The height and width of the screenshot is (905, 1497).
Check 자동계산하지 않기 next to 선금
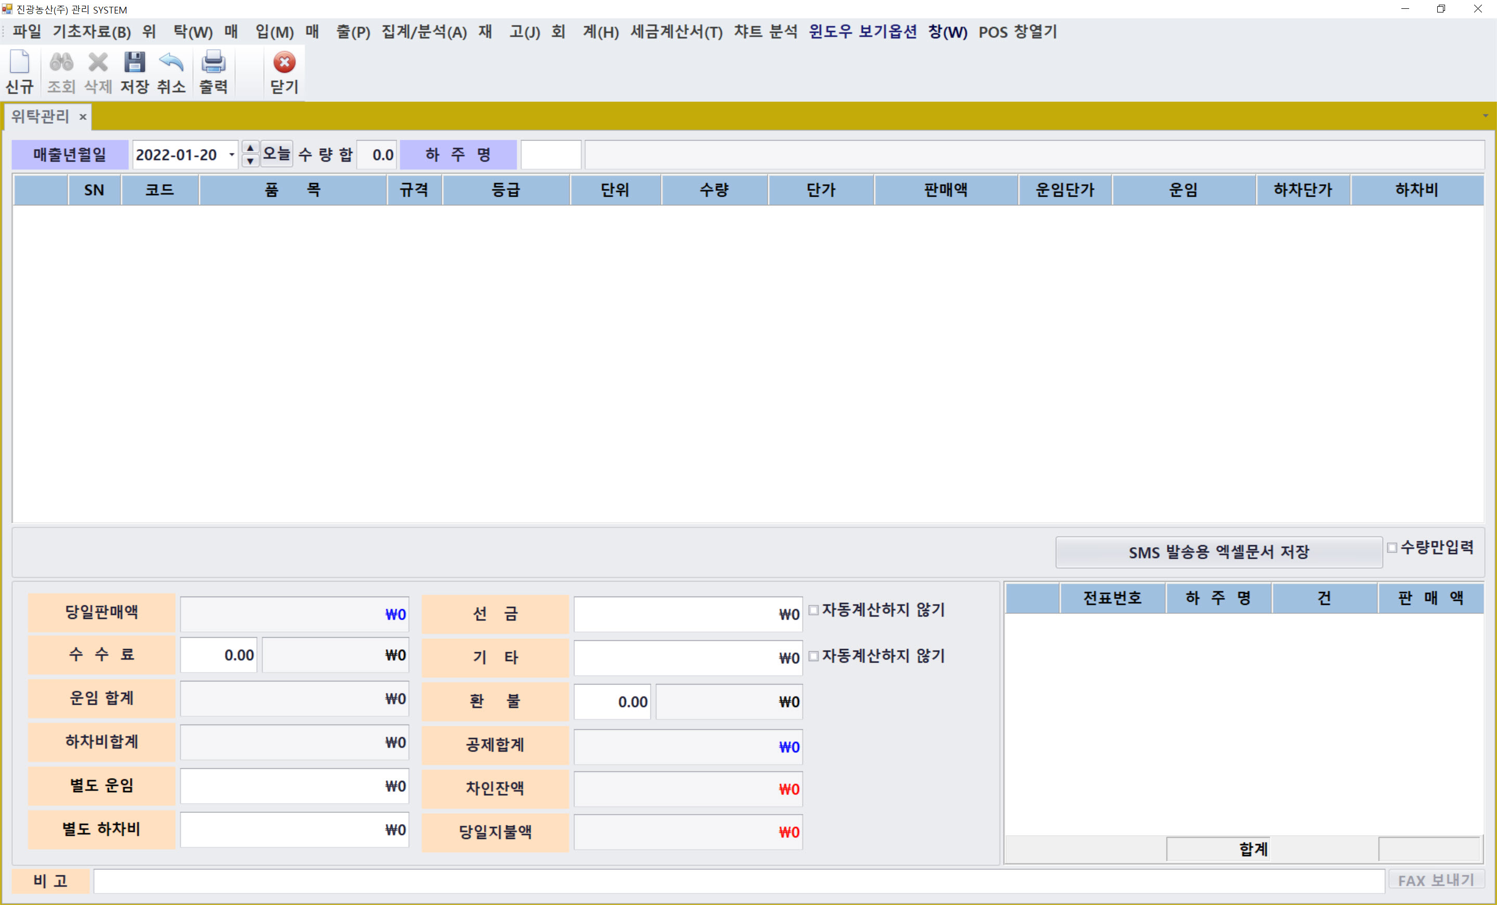click(x=813, y=610)
